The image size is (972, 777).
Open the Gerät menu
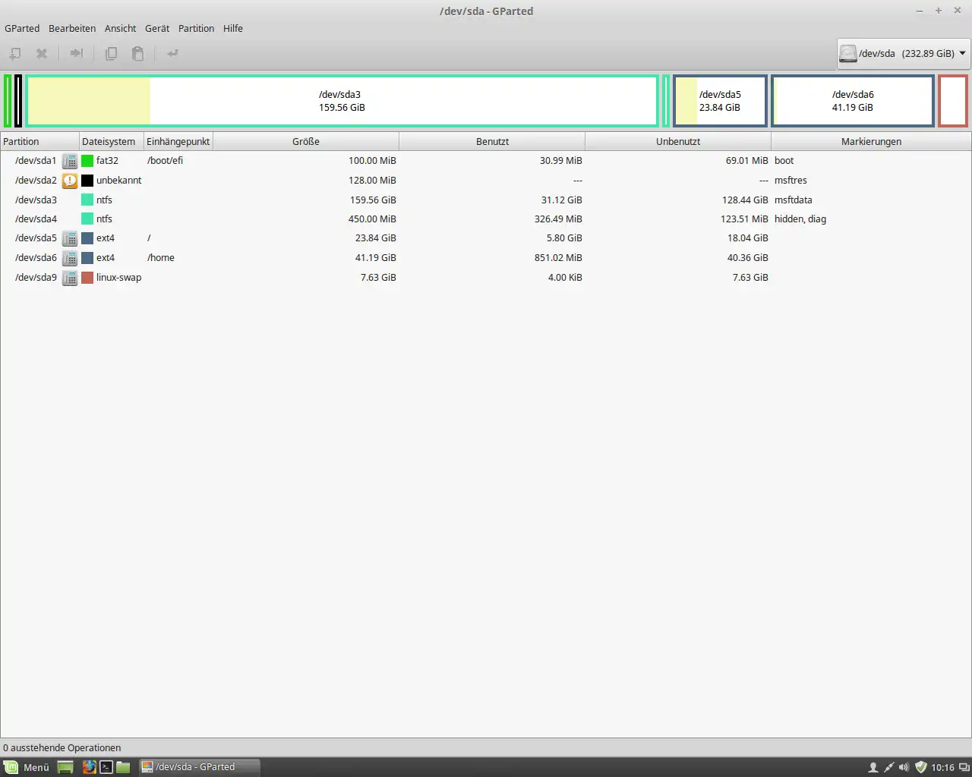pos(157,28)
